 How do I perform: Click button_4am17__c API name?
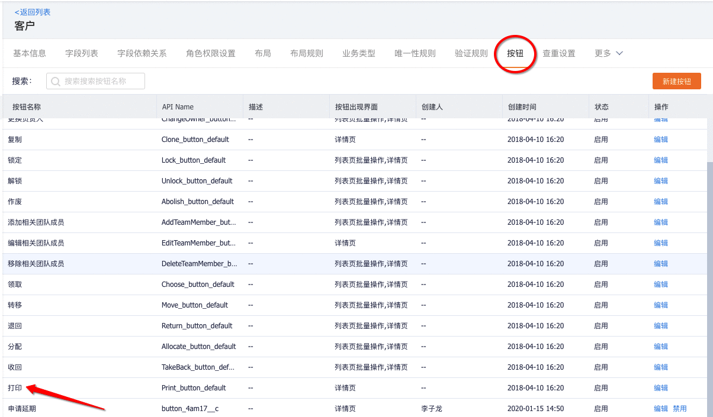(190, 409)
